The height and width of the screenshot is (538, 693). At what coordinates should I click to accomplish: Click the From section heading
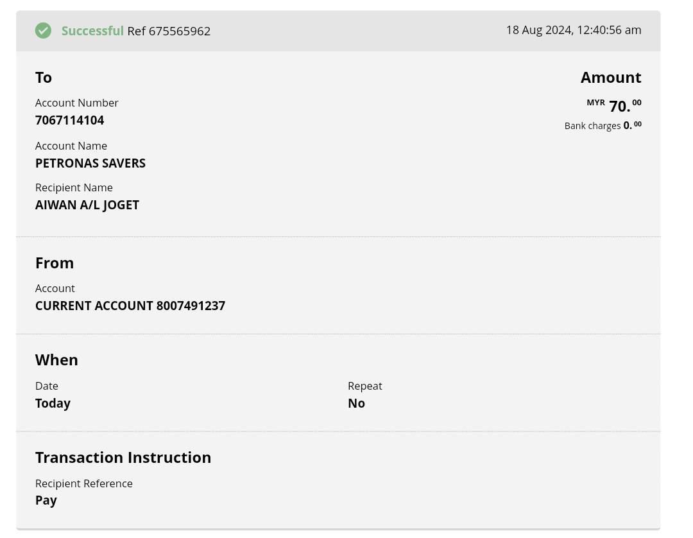[55, 263]
